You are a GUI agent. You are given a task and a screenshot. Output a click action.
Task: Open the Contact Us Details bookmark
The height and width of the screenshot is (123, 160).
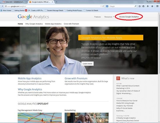coord(91,10)
